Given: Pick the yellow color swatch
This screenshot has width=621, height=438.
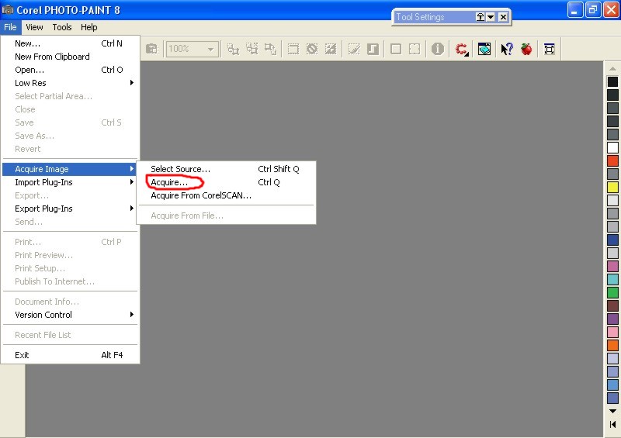Looking at the screenshot, I should pos(612,187).
